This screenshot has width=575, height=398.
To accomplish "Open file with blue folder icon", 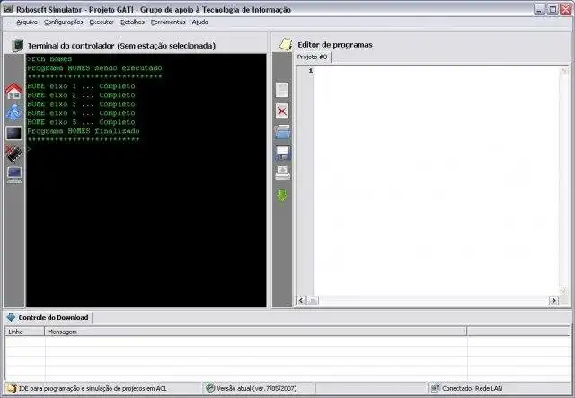I will click(x=282, y=132).
